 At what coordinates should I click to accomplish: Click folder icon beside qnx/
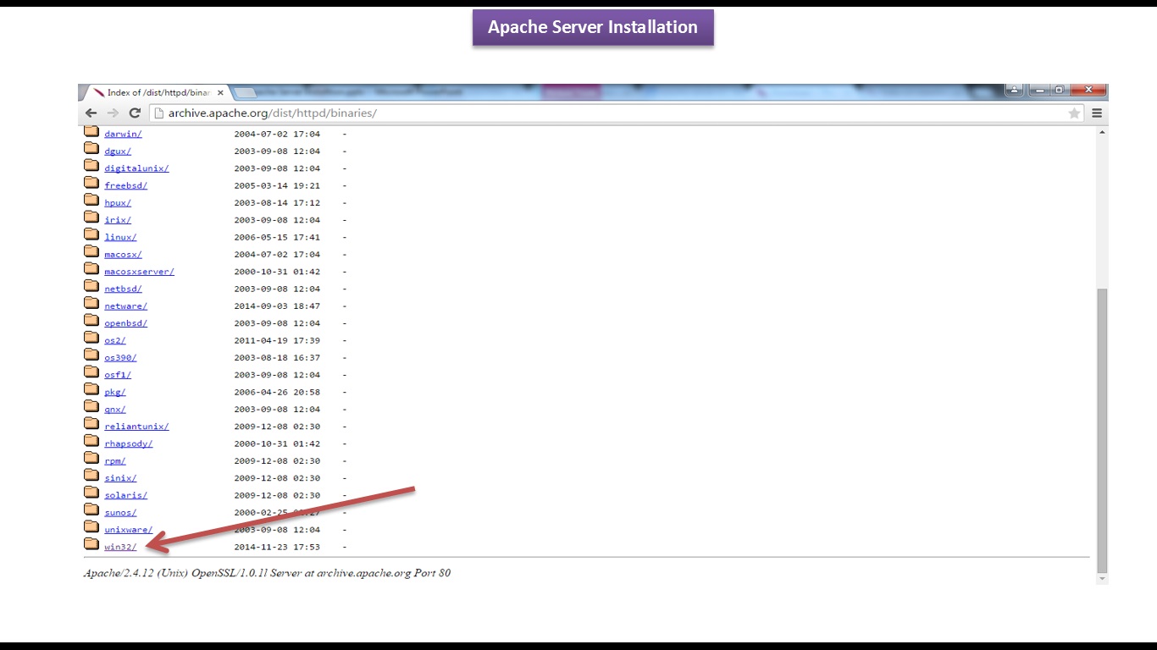[x=91, y=406]
